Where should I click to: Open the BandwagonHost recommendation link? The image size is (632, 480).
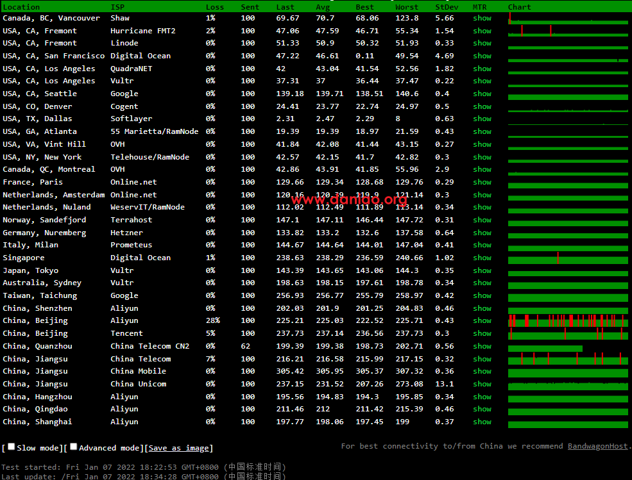pyautogui.click(x=597, y=446)
